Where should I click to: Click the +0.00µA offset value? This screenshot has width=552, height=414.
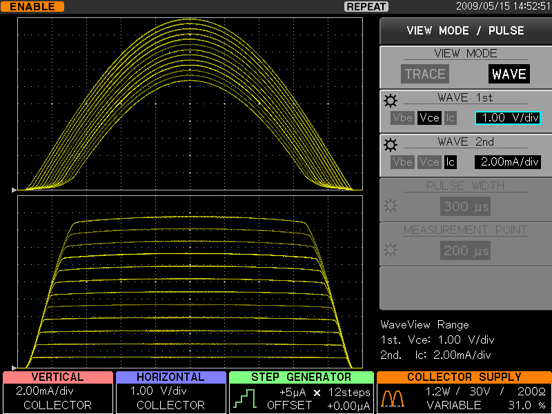pyautogui.click(x=348, y=406)
